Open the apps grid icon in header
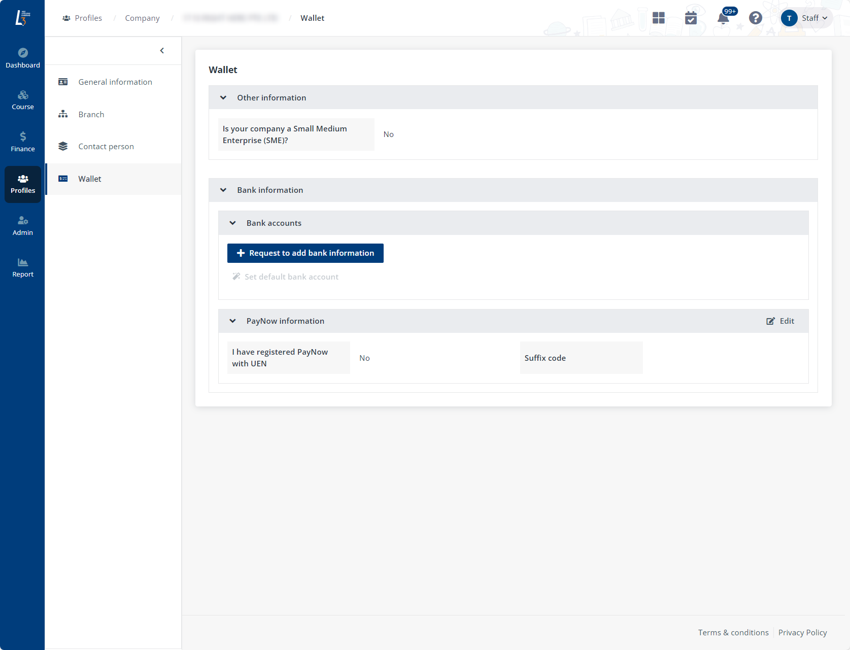Image resolution: width=850 pixels, height=650 pixels. point(658,18)
